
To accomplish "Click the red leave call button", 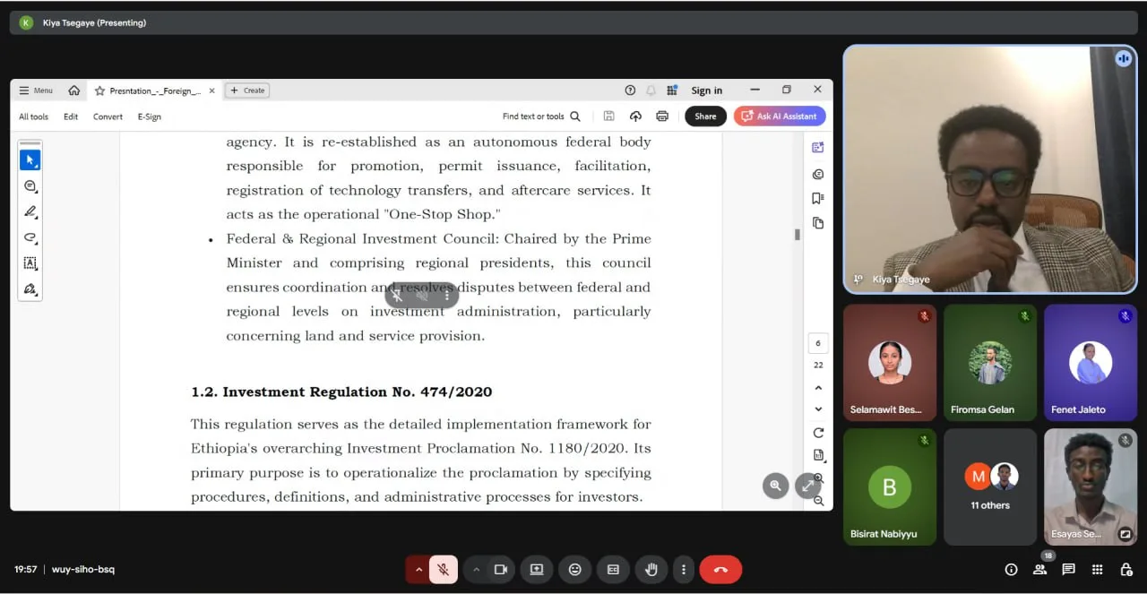I will point(720,570).
